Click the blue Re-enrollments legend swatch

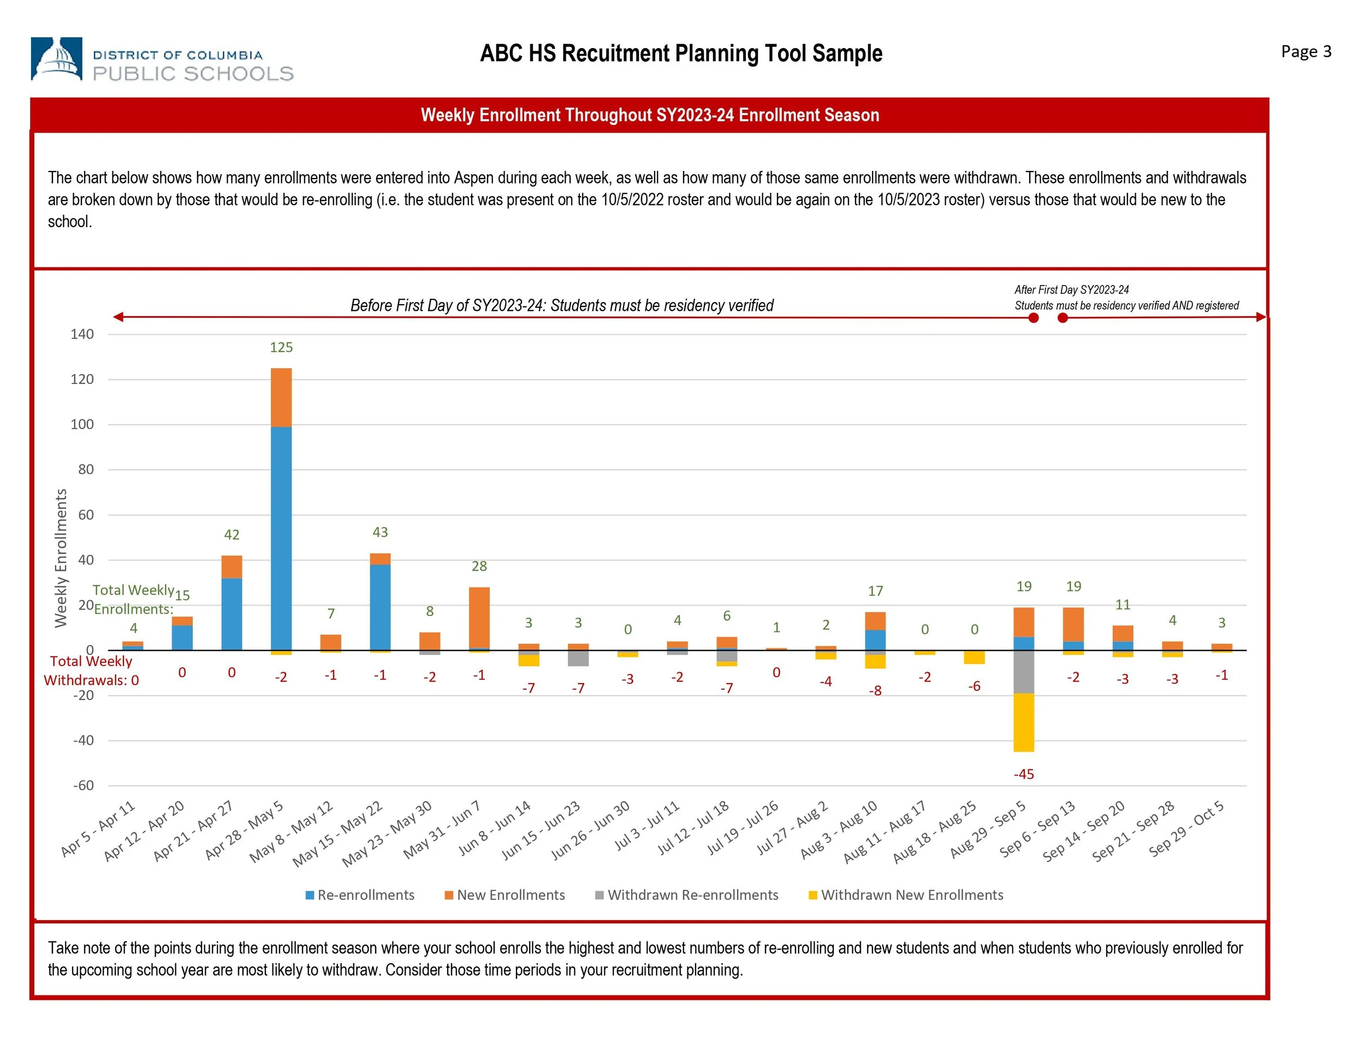(x=310, y=895)
